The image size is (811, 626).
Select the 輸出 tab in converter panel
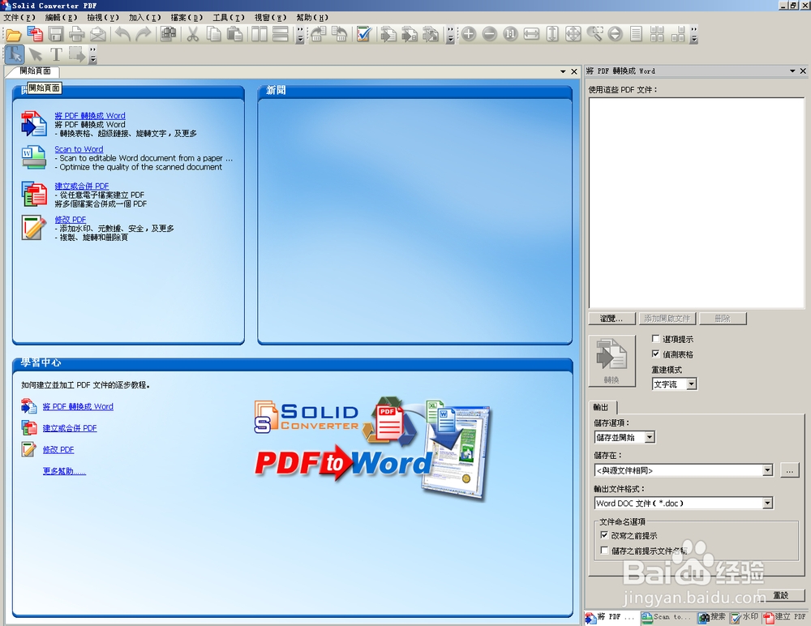pyautogui.click(x=603, y=407)
